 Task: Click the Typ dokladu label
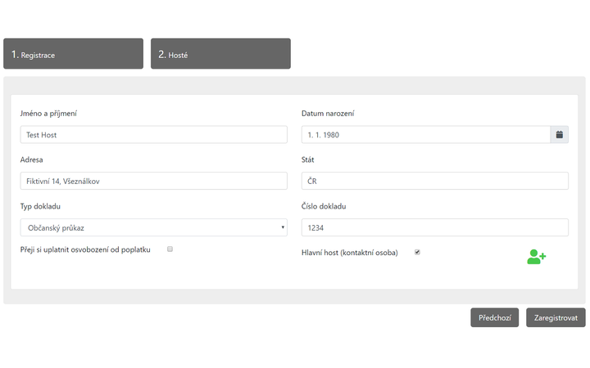click(x=40, y=207)
